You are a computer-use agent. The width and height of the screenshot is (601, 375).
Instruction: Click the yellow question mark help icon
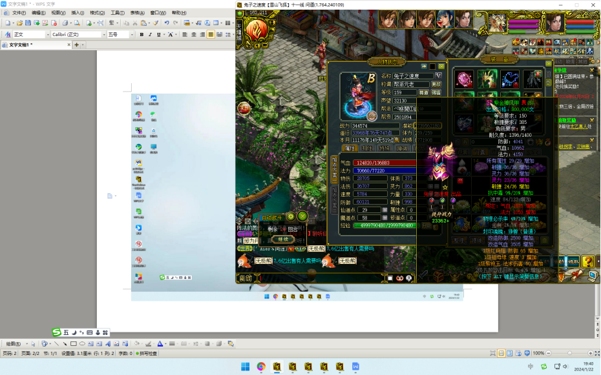tap(587, 262)
